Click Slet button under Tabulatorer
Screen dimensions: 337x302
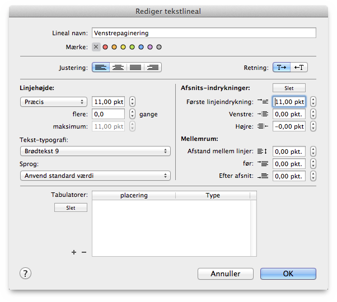coord(71,207)
